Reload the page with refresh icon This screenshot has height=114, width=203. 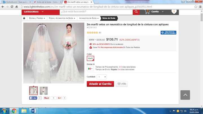[x=12, y=7]
